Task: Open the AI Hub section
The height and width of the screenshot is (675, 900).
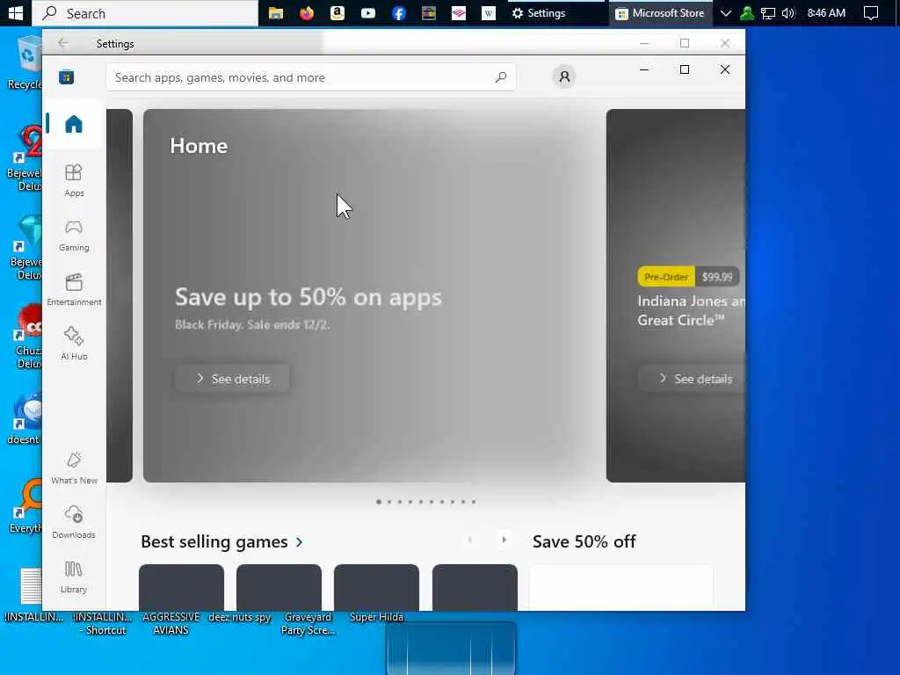Action: click(74, 344)
